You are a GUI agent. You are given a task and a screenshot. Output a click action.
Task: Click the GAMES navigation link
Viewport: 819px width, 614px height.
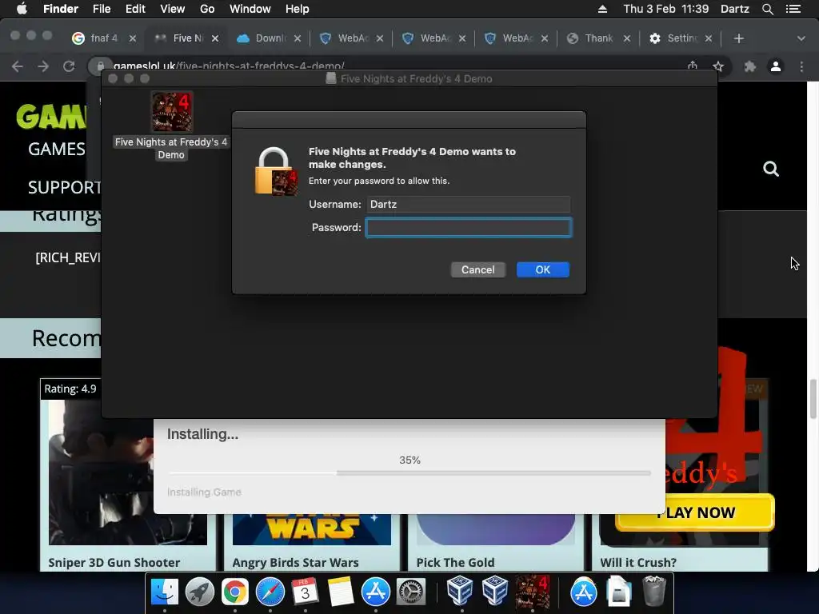(57, 149)
